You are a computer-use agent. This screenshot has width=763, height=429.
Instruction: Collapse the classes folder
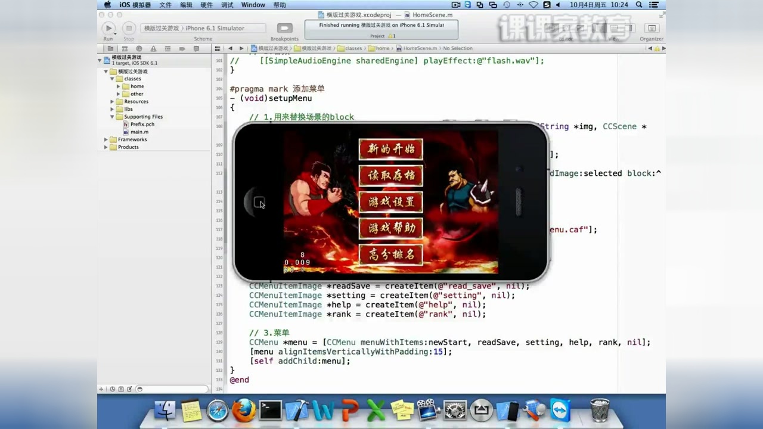pyautogui.click(x=112, y=79)
